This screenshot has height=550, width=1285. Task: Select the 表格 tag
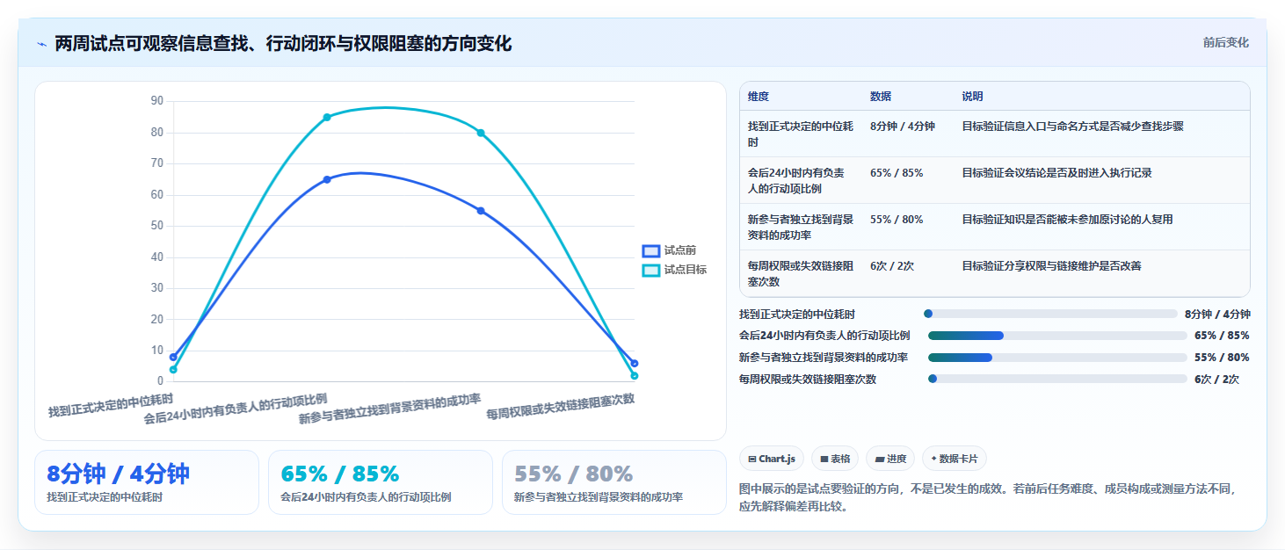coord(834,459)
